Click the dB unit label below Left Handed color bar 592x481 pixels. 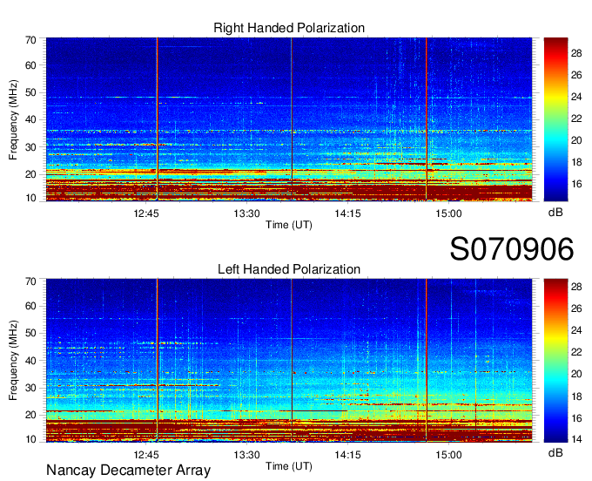coord(555,453)
